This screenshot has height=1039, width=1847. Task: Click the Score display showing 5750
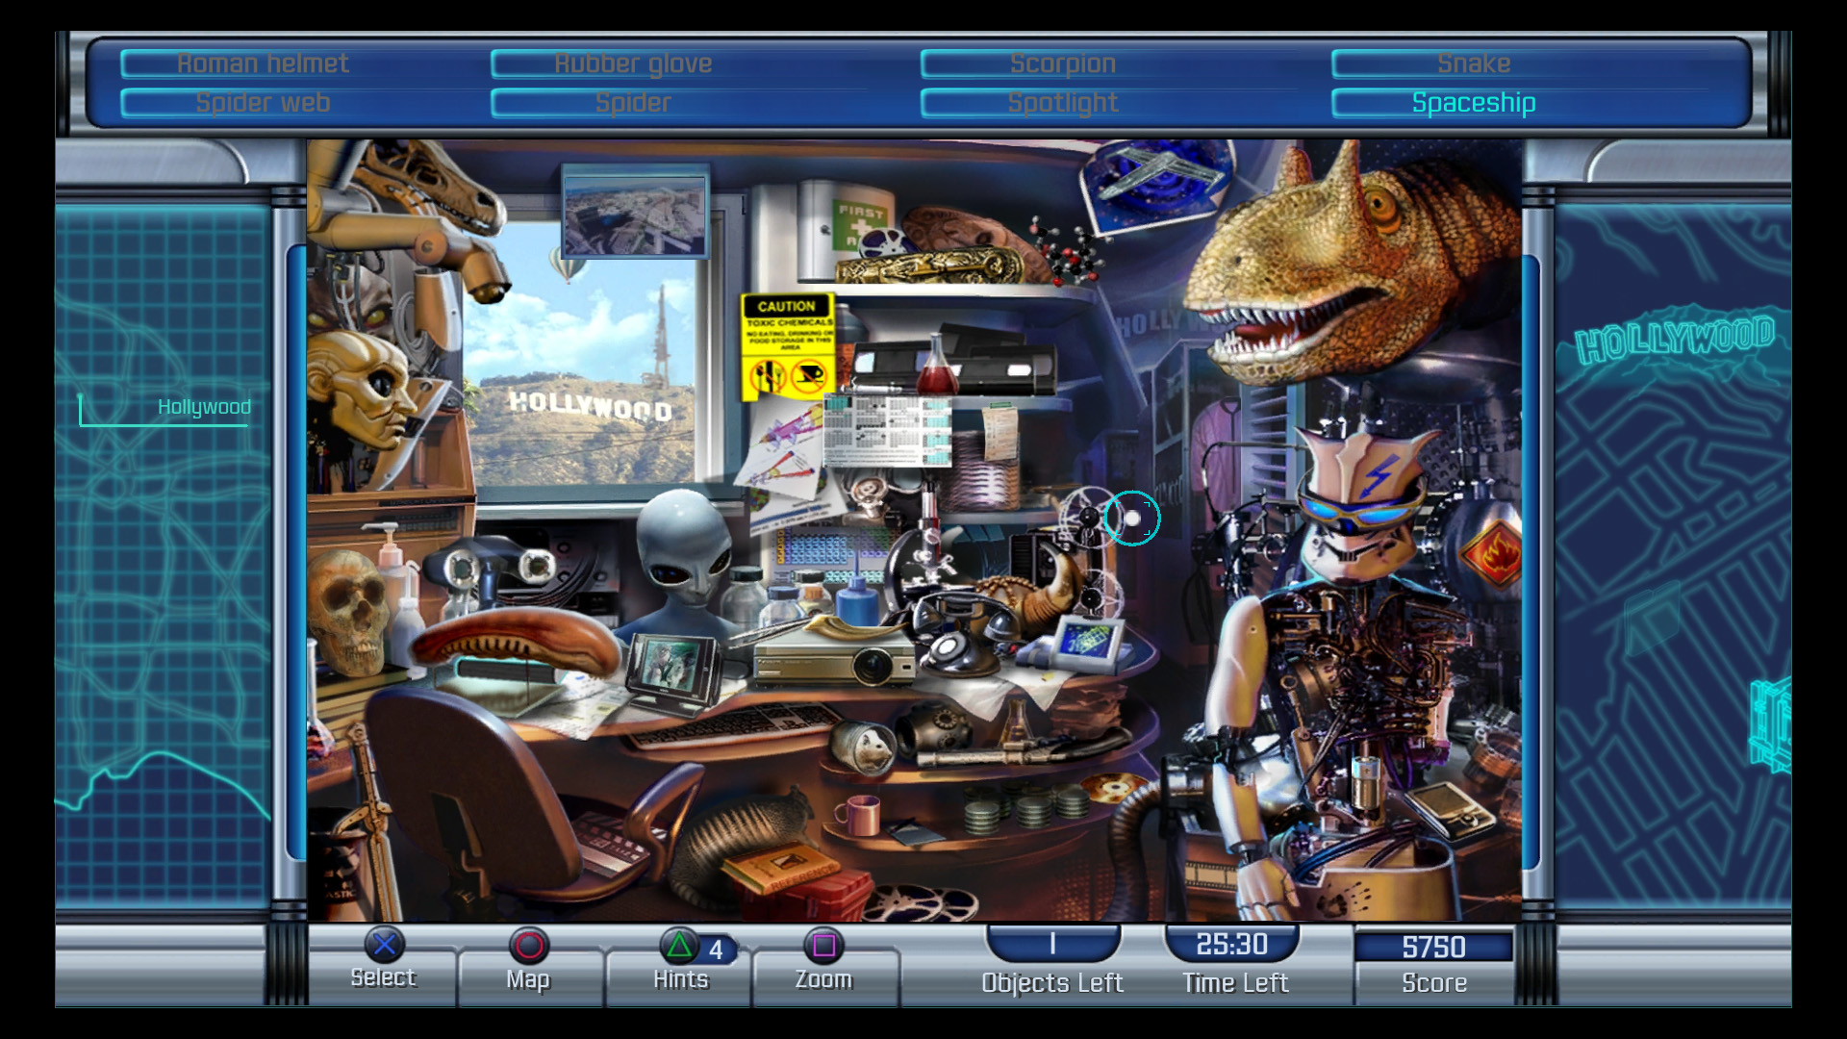coord(1433,947)
